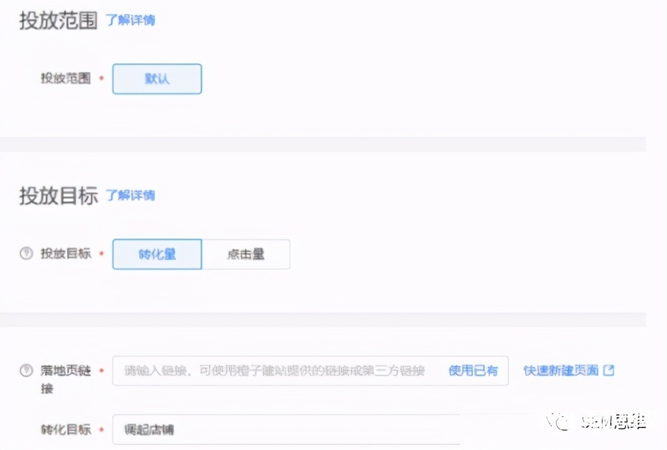Click the 投放范围 section heading
Image resolution: width=667 pixels, height=450 pixels.
point(59,21)
